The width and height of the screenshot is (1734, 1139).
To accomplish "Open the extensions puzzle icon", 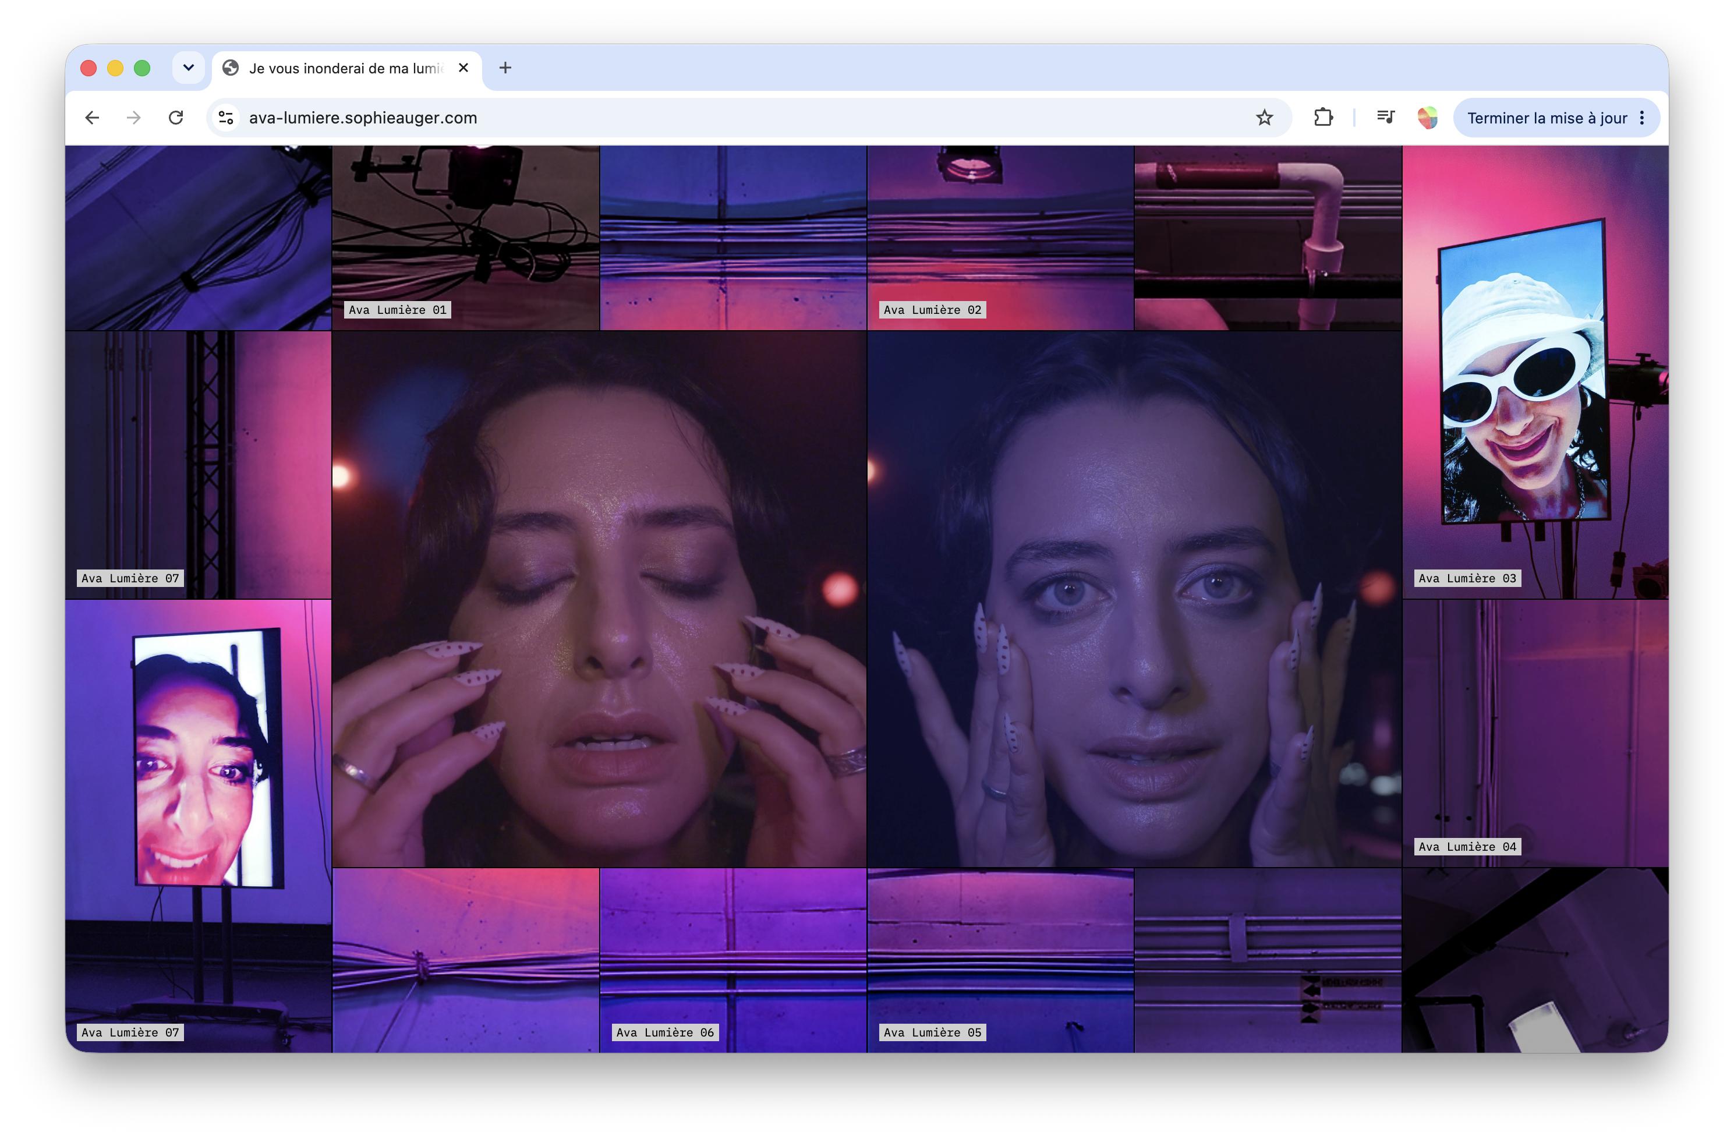I will [x=1323, y=117].
